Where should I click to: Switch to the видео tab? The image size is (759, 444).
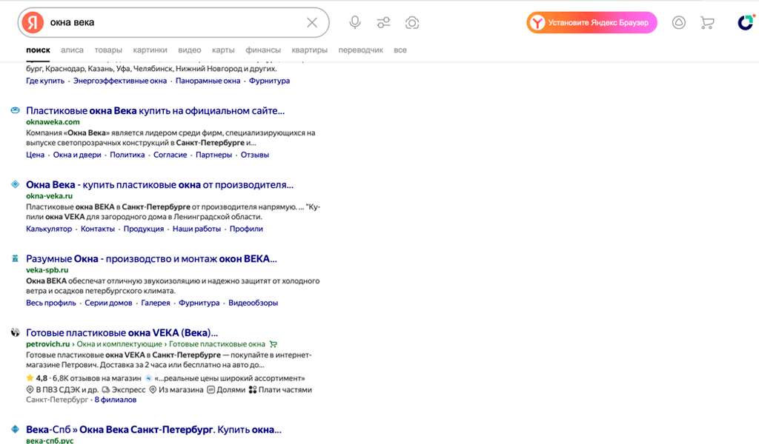[189, 50]
